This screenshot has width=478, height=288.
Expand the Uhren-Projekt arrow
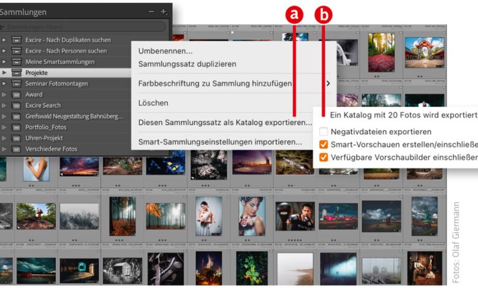tap(4, 138)
